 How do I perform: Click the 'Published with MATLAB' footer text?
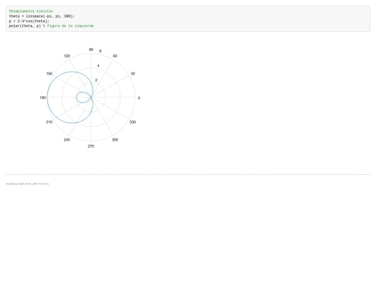pos(27,184)
